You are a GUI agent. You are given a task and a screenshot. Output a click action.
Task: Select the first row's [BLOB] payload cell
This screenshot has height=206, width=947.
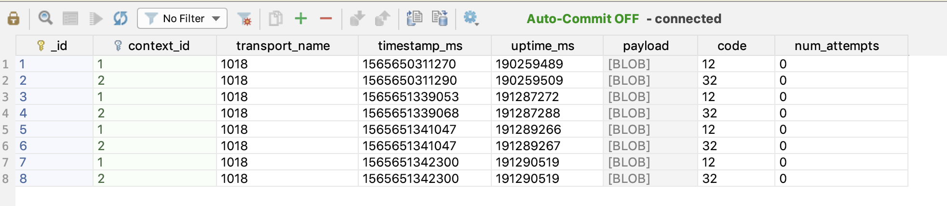[650, 64]
